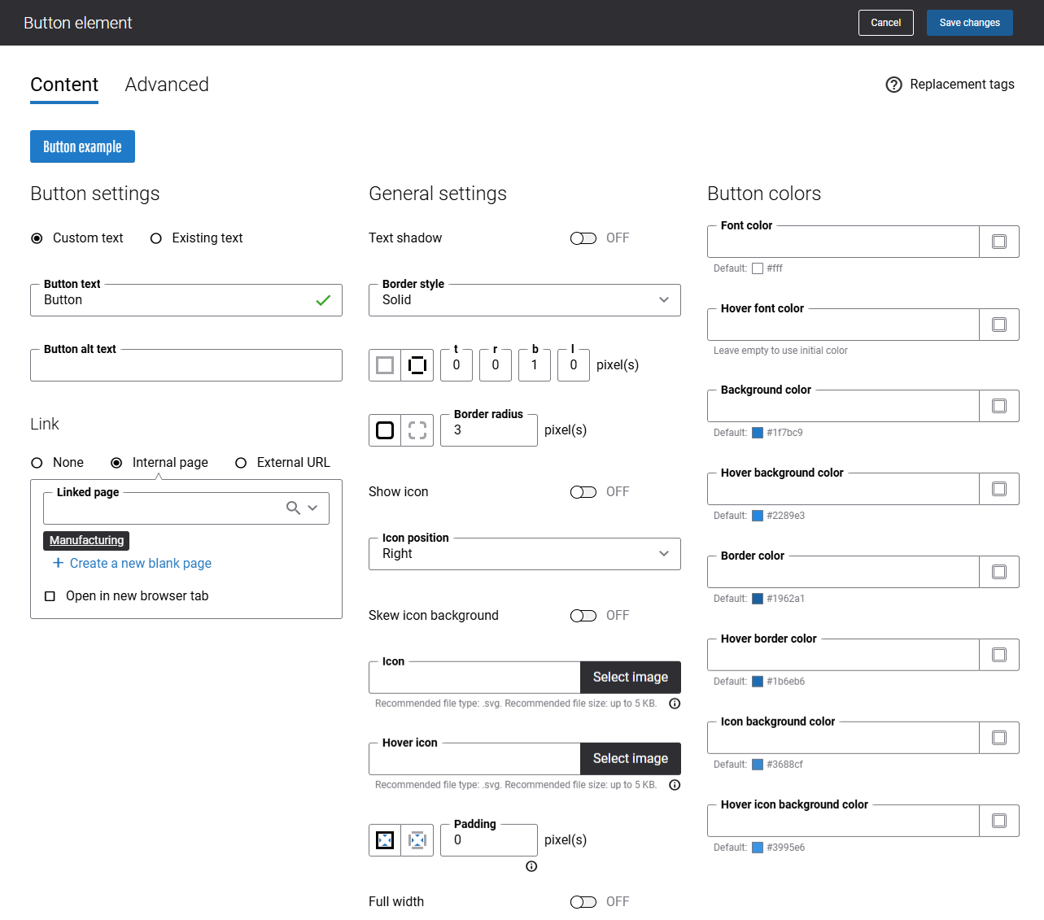Screen dimensions: 1044x920
Task: Click plus icon for new blank page
Action: click(x=58, y=563)
